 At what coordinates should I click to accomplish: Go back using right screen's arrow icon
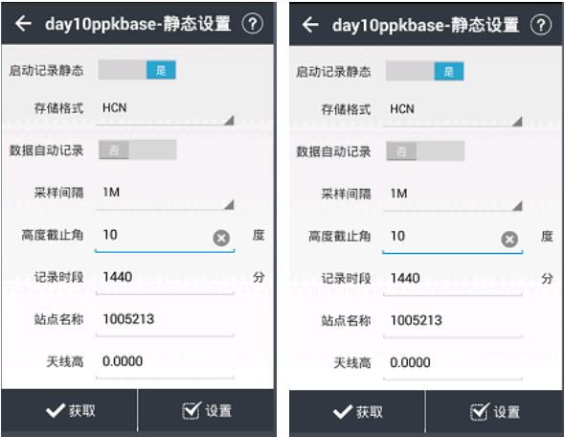coord(310,25)
